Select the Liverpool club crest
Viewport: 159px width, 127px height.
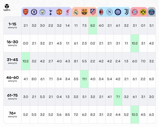[67, 12]
